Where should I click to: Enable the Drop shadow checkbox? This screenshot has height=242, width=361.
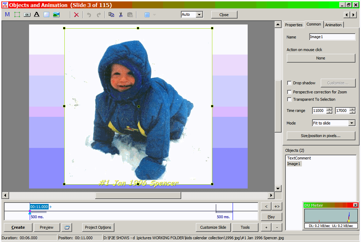(x=289, y=83)
